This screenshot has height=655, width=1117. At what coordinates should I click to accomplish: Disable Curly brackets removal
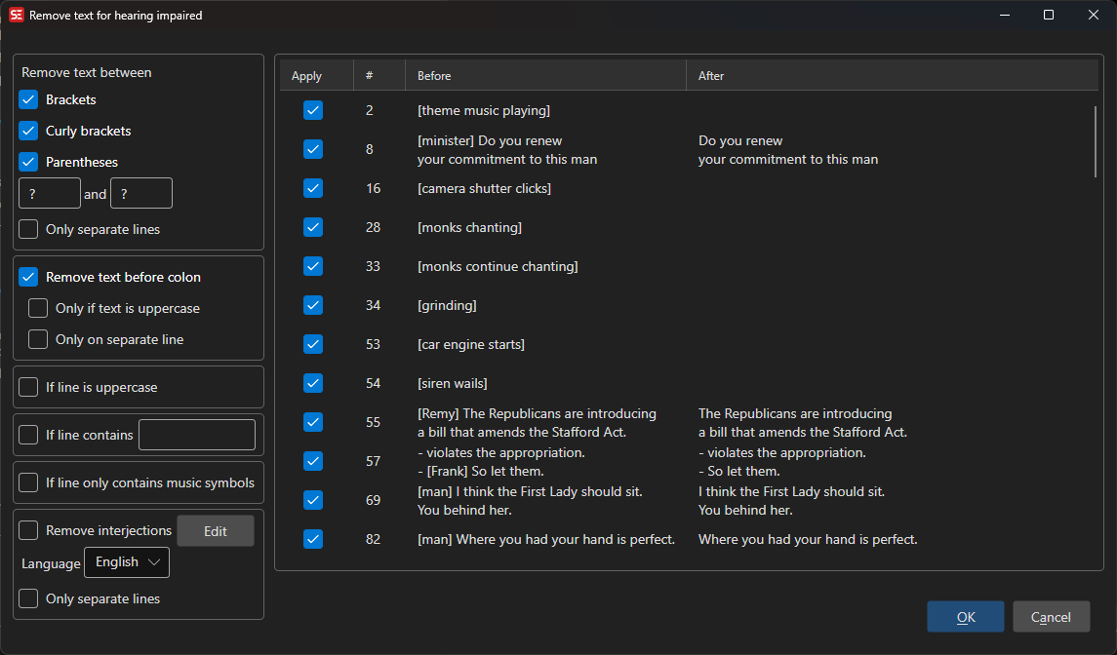(x=28, y=131)
